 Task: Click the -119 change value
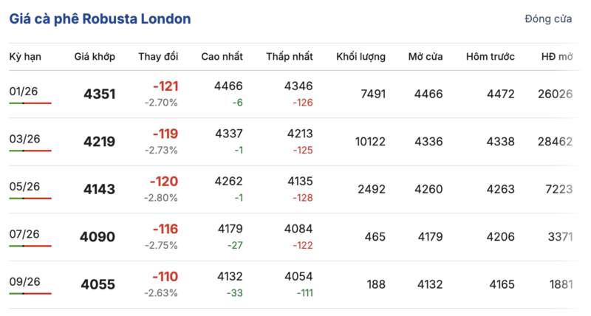(x=165, y=134)
